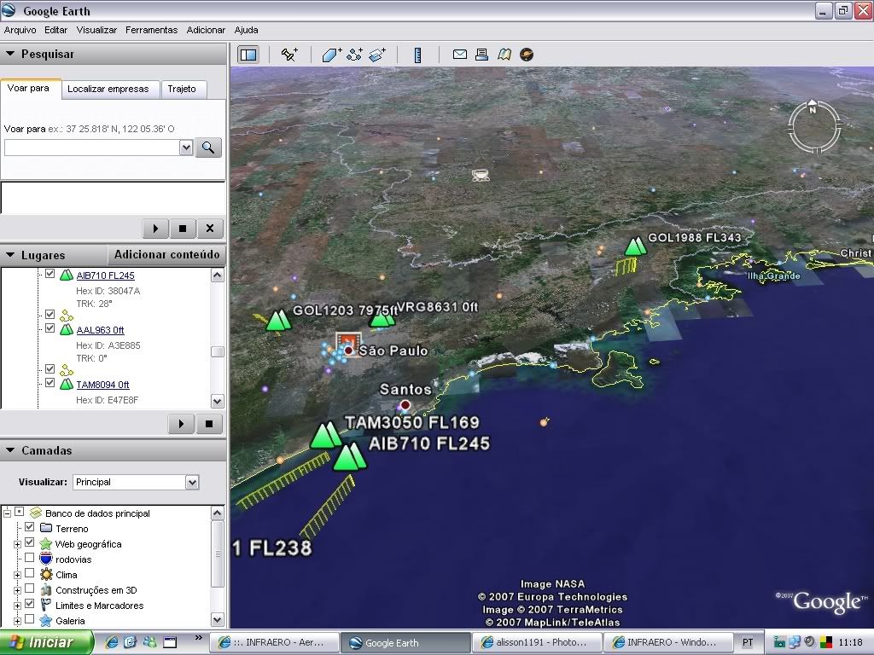This screenshot has width=874, height=655.
Task: Open the AAL963 0ft link in Lugares
Action: click(x=101, y=330)
